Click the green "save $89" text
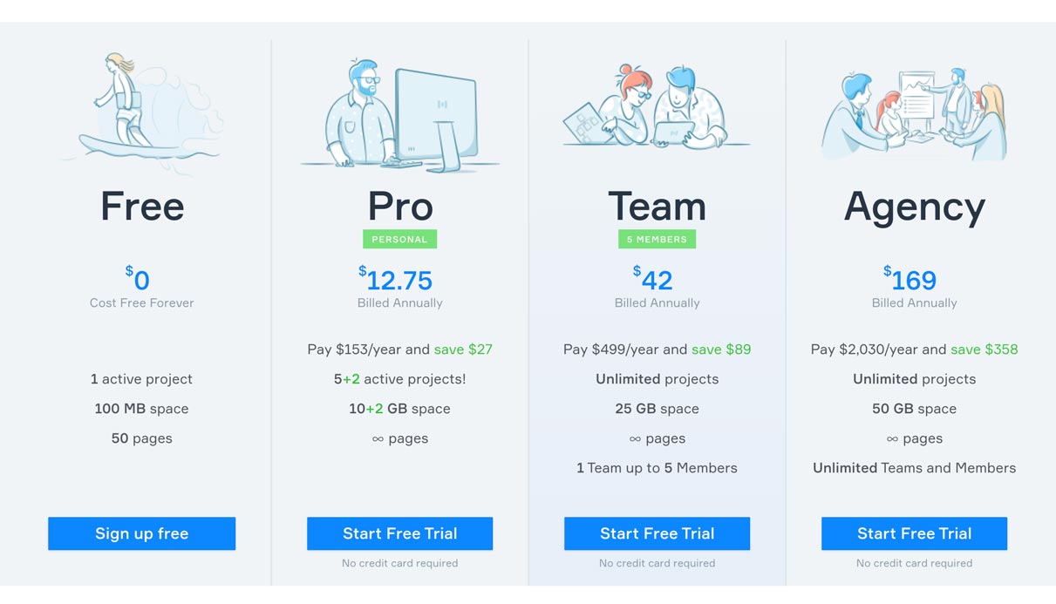 721,350
